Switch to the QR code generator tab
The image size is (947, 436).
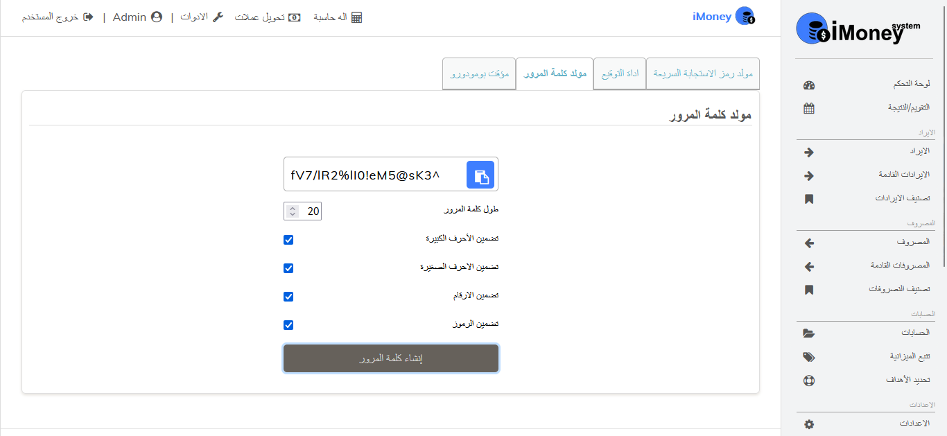click(702, 73)
